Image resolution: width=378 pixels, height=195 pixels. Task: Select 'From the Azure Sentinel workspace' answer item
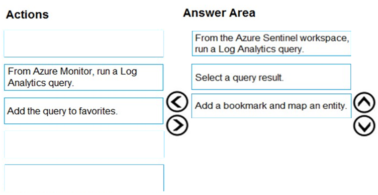click(271, 44)
